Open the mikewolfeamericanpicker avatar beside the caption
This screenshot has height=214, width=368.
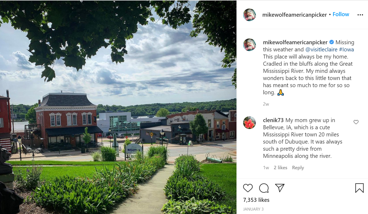[x=249, y=45]
